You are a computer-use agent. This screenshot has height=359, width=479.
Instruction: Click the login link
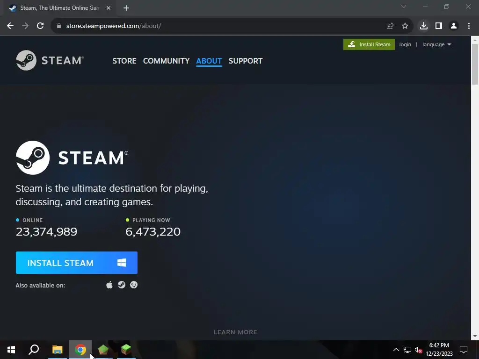(x=405, y=44)
